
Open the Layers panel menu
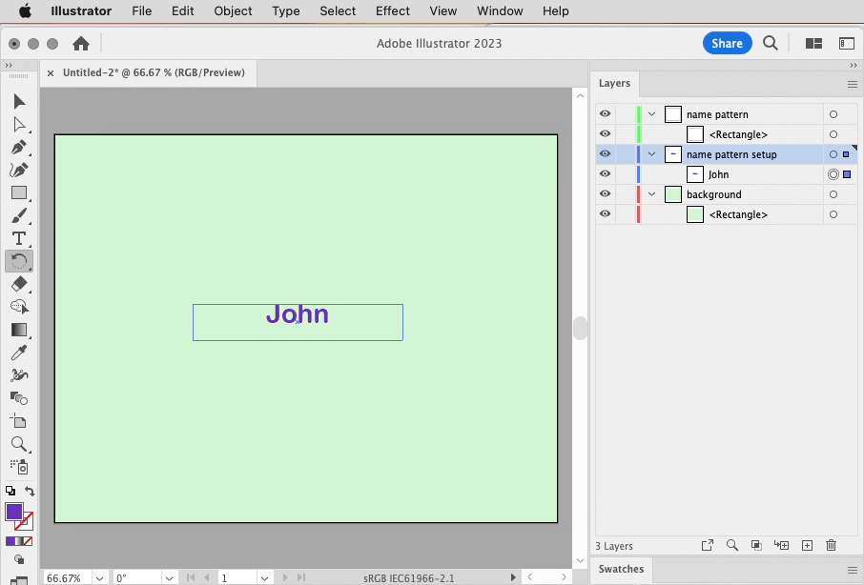pyautogui.click(x=852, y=84)
